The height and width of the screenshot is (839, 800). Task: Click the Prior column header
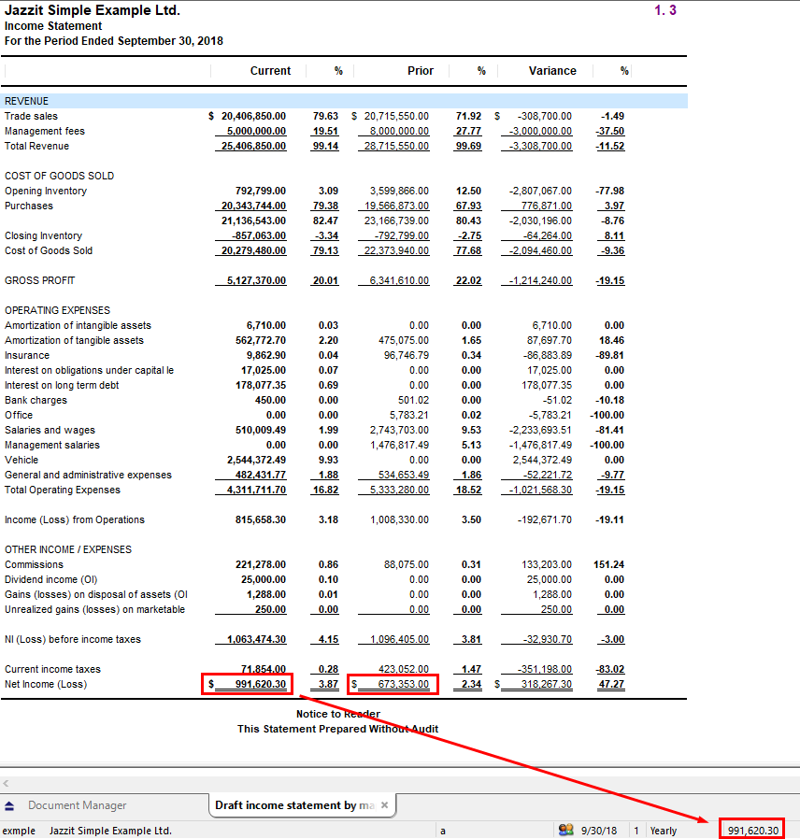[x=420, y=71]
